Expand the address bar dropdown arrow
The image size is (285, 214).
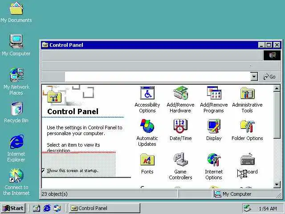(x=254, y=77)
